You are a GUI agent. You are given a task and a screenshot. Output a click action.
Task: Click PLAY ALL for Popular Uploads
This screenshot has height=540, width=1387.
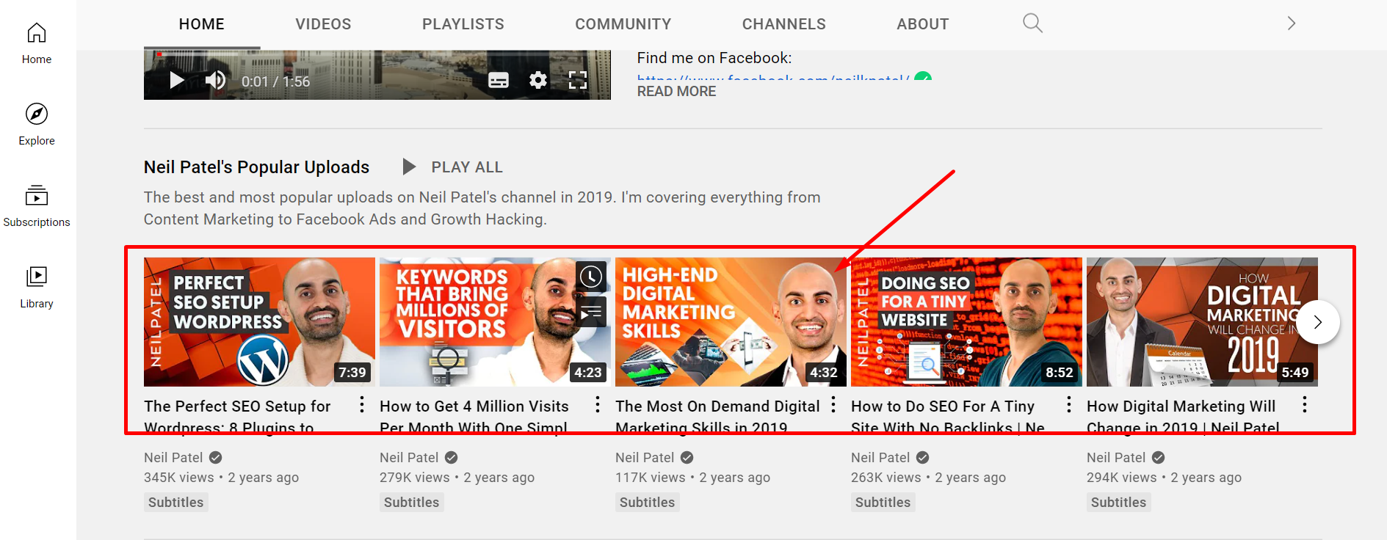(x=453, y=167)
